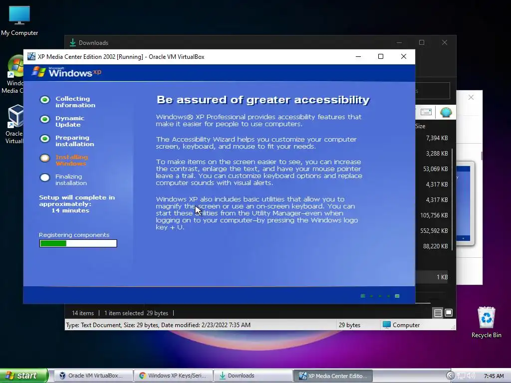Switch to XP Media Center Edition taskbar button

pos(333,376)
